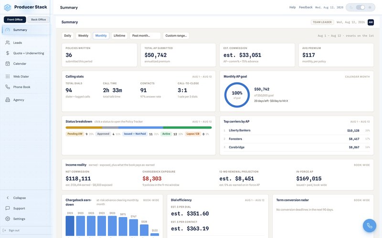Click the red $8,303 chargeback exposure
The image size is (382, 238).
(x=152, y=179)
